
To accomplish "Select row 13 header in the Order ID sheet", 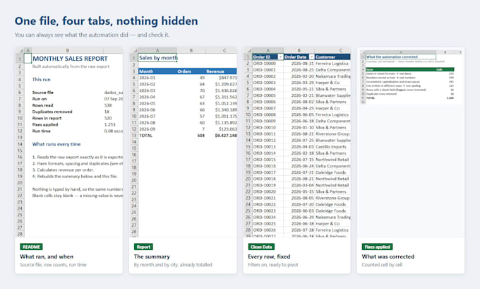I will coord(248,134).
